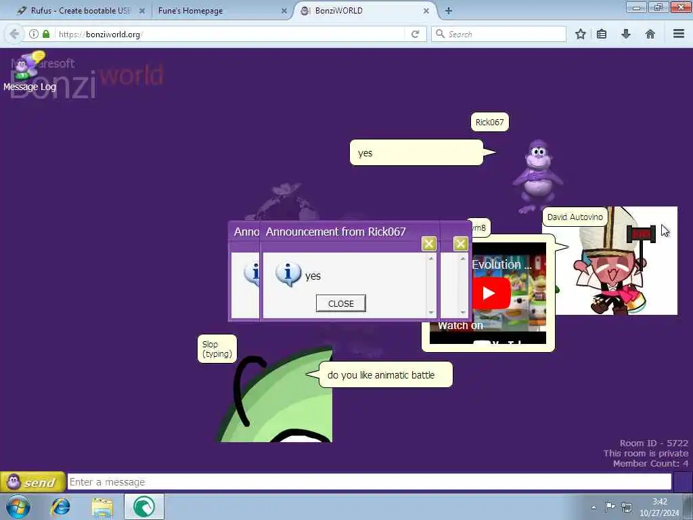Show bookmarks list icon in toolbar

click(x=602, y=34)
